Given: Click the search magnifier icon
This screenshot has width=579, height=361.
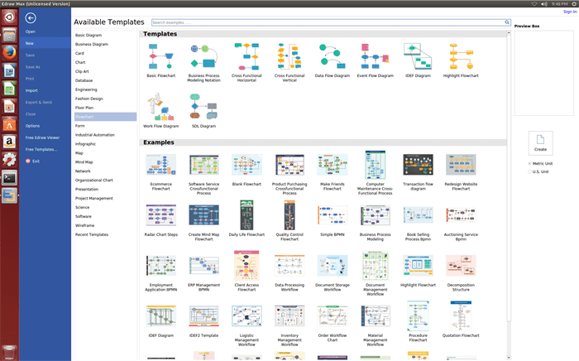Looking at the screenshot, I should click(507, 22).
